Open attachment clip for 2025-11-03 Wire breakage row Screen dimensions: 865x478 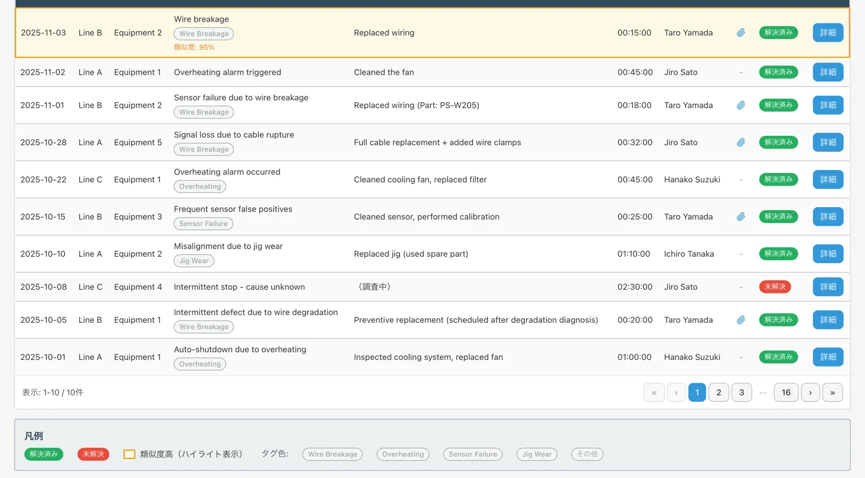click(x=741, y=33)
